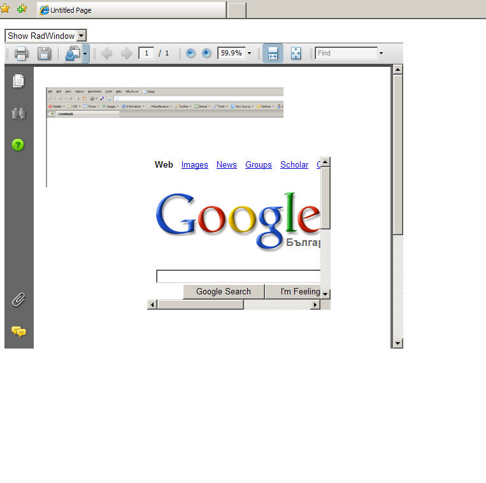The width and height of the screenshot is (486, 483).
Task: Click the News link
Action: pyautogui.click(x=227, y=164)
